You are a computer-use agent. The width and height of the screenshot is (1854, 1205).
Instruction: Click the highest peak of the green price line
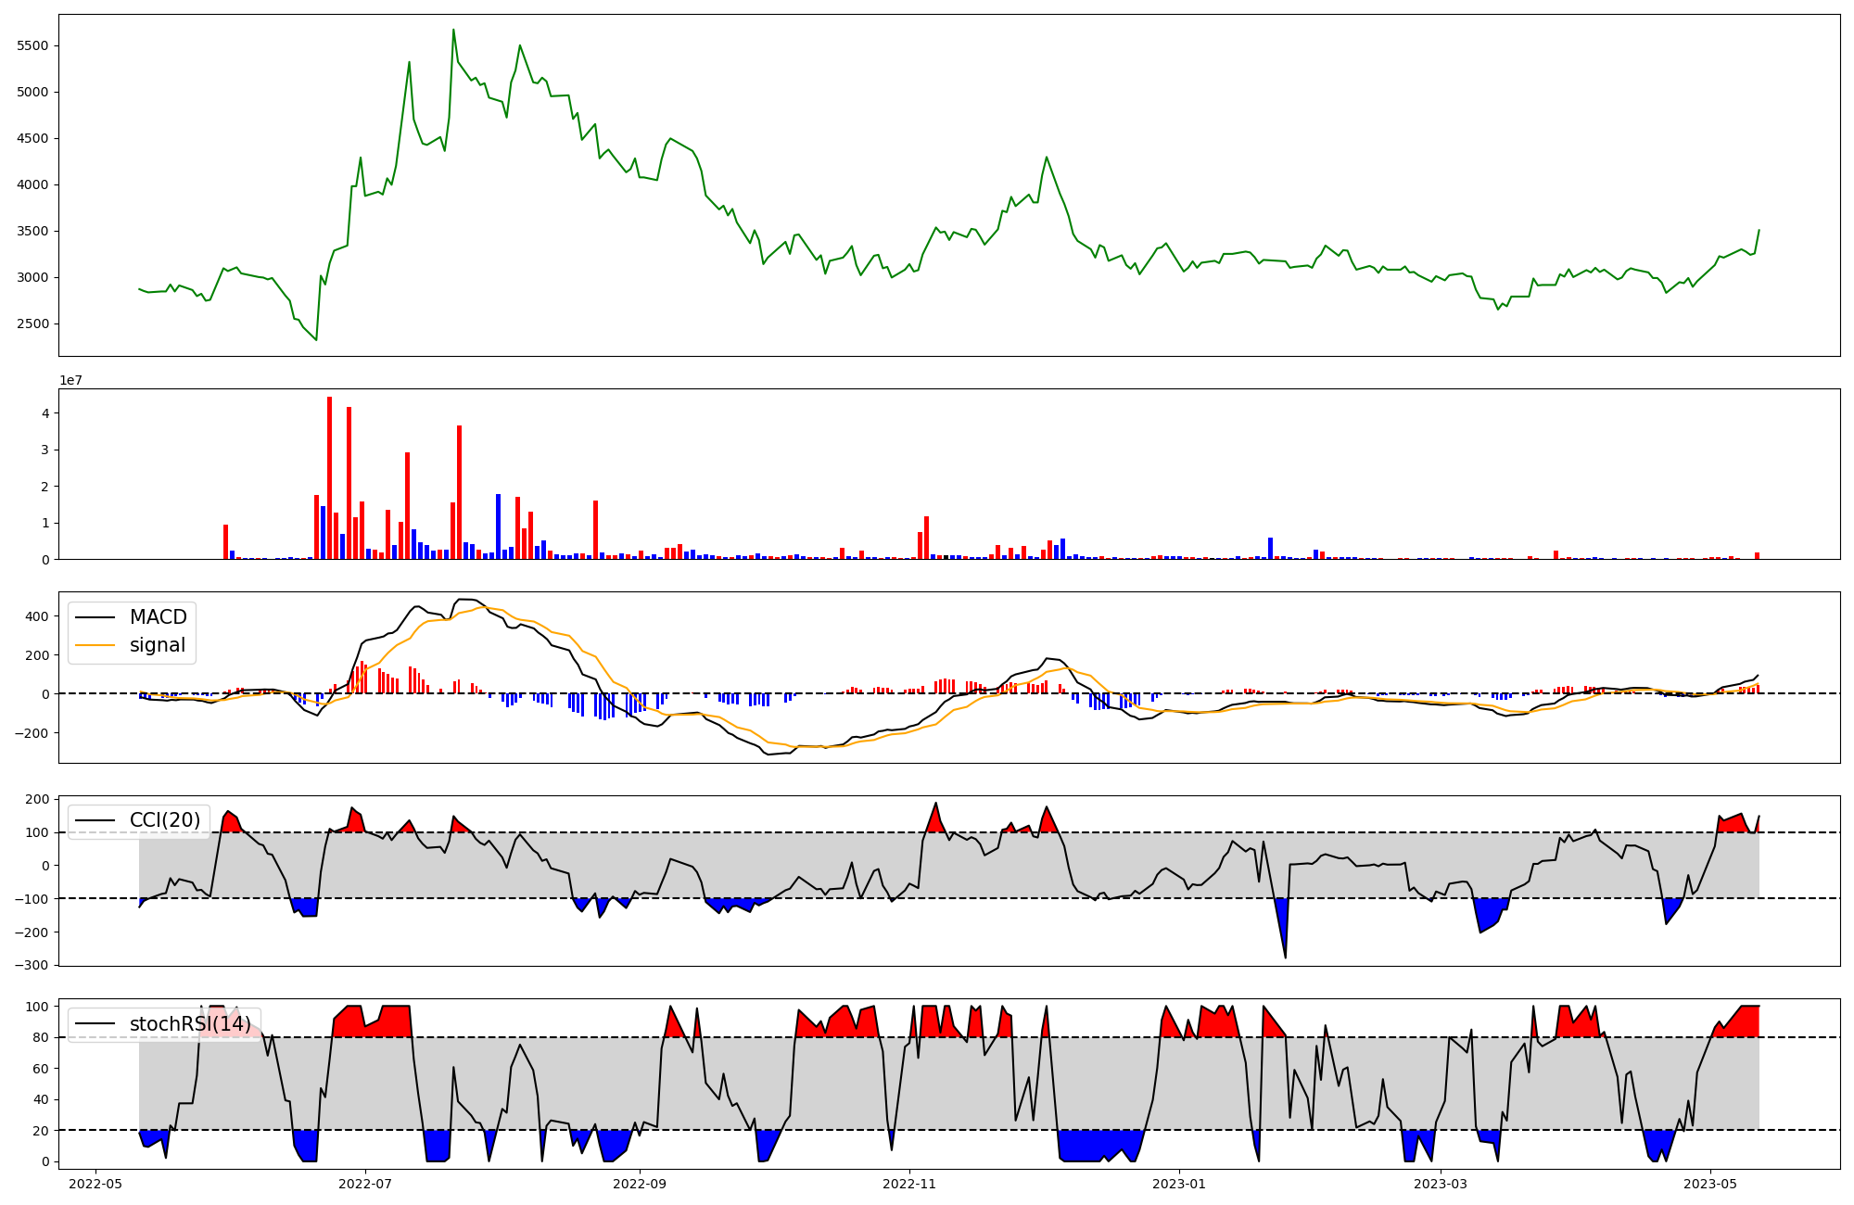(x=453, y=31)
